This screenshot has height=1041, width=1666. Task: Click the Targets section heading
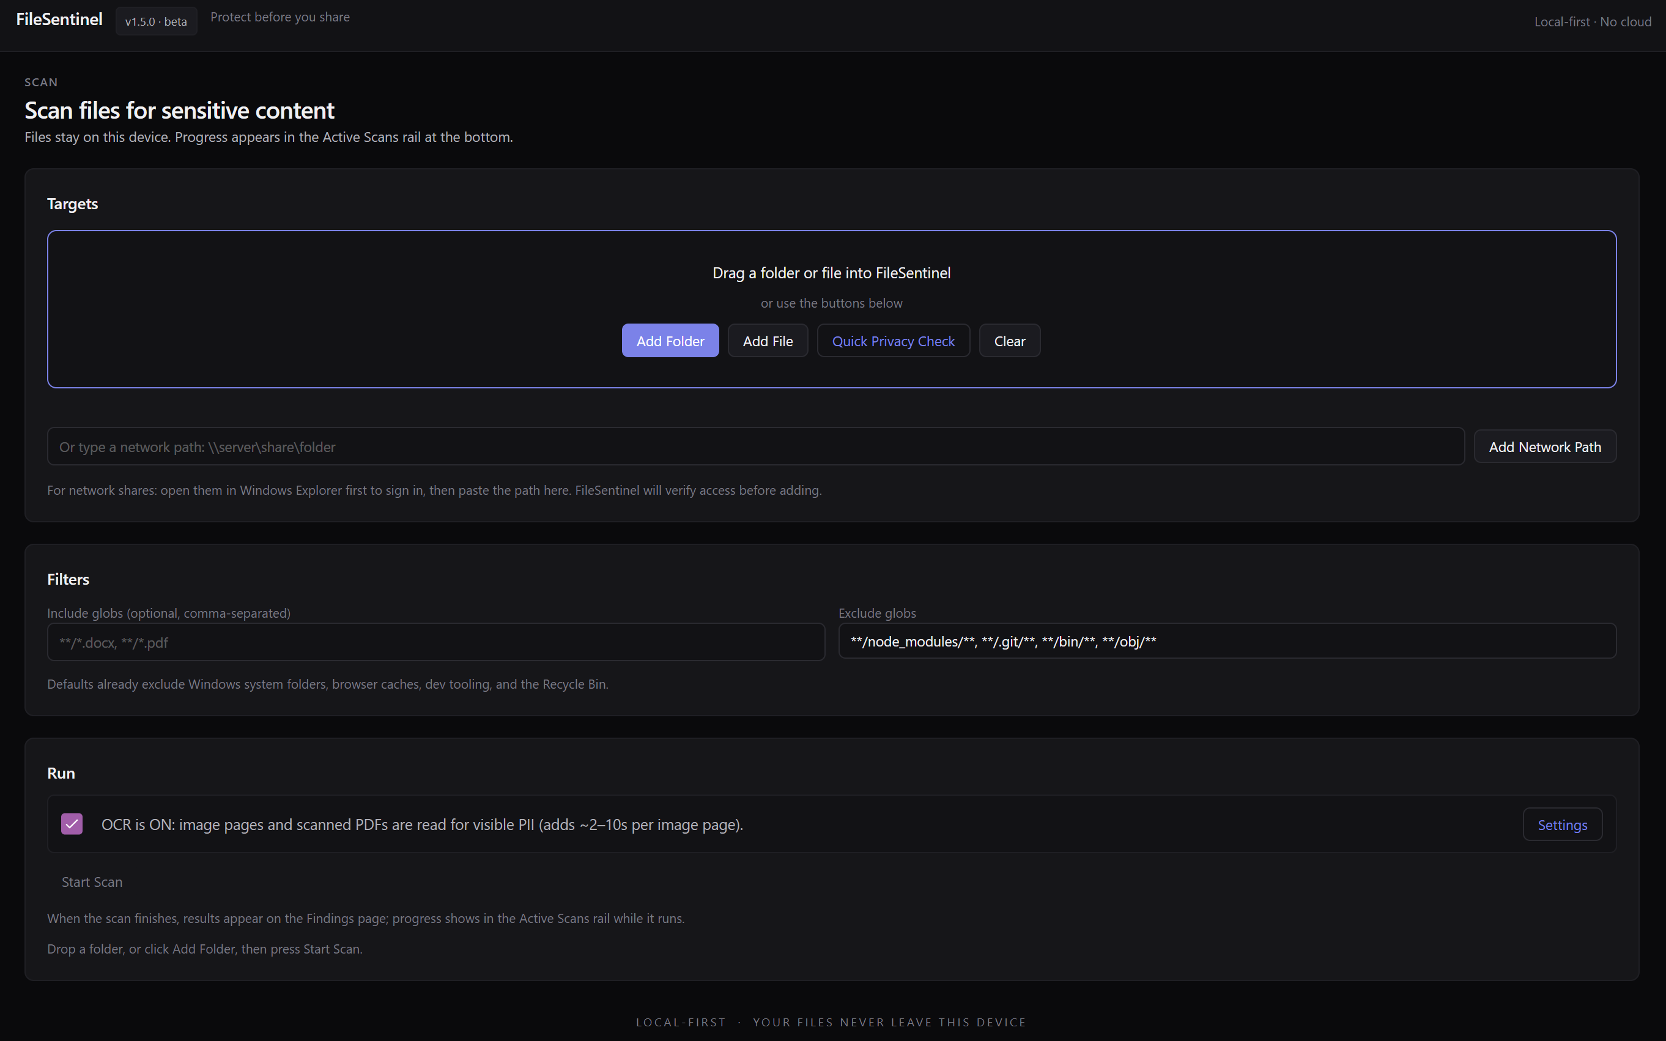click(72, 204)
